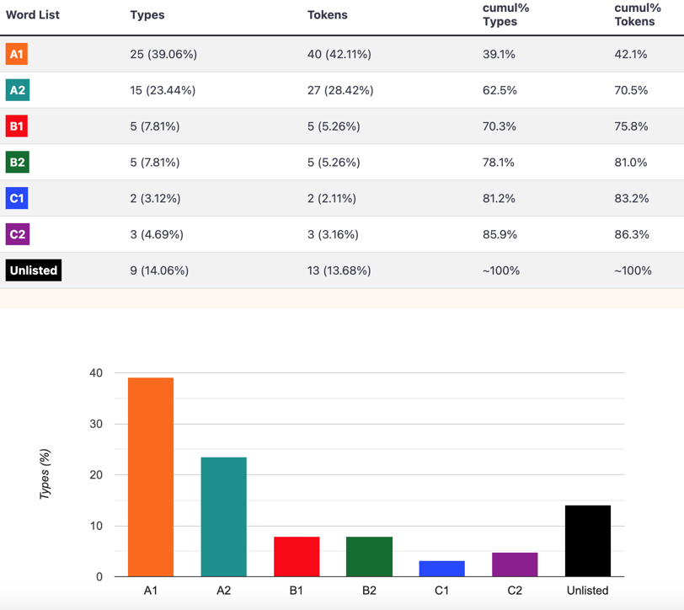Select the blue C1 level badge
684x610 pixels.
click(x=17, y=198)
